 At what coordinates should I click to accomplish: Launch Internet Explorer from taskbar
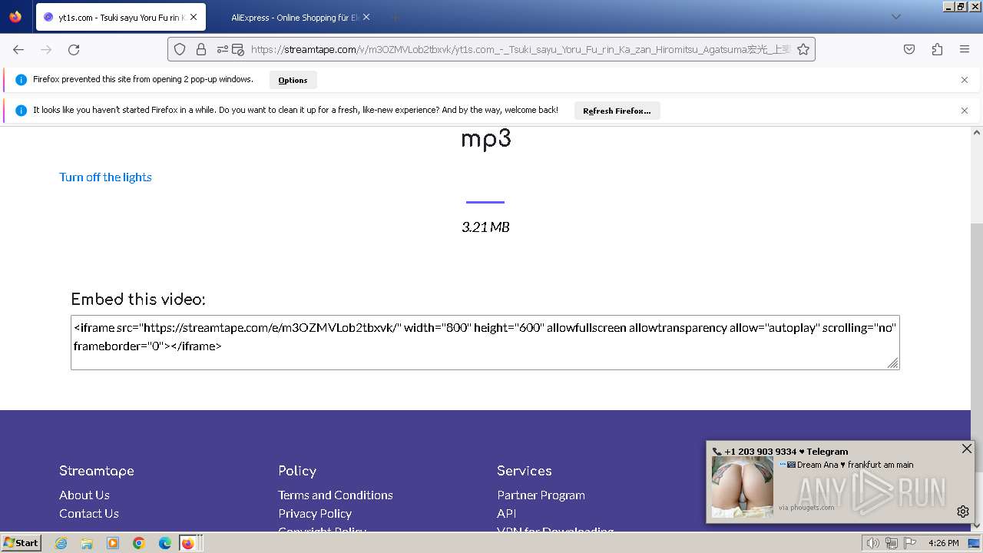[x=61, y=543]
